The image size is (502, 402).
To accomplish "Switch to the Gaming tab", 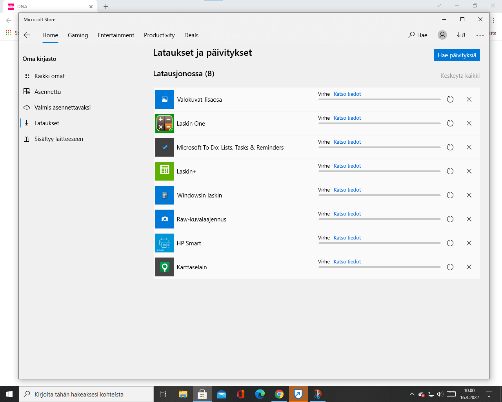I will [x=78, y=35].
